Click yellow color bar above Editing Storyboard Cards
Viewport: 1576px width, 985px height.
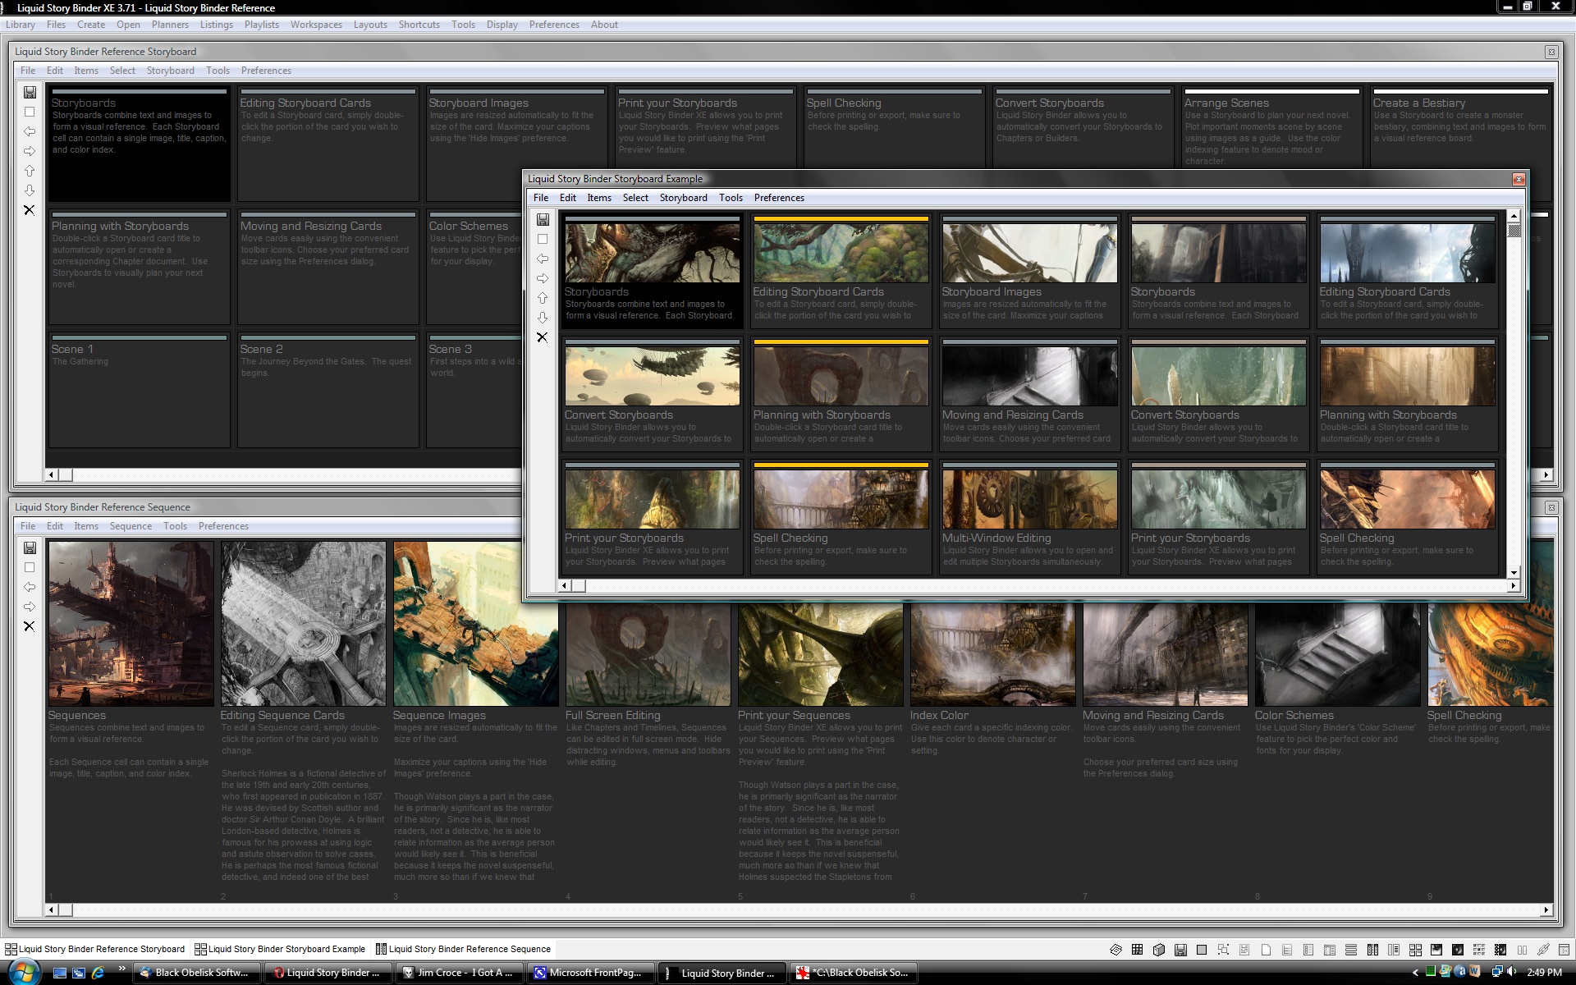click(841, 219)
